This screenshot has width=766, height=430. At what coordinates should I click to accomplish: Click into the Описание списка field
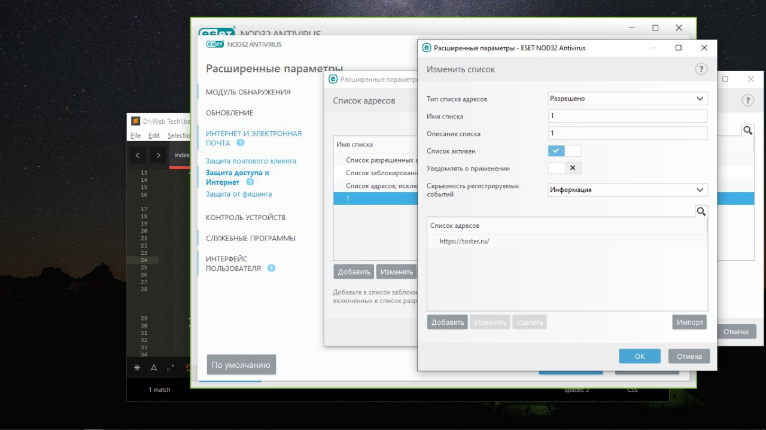click(x=628, y=133)
